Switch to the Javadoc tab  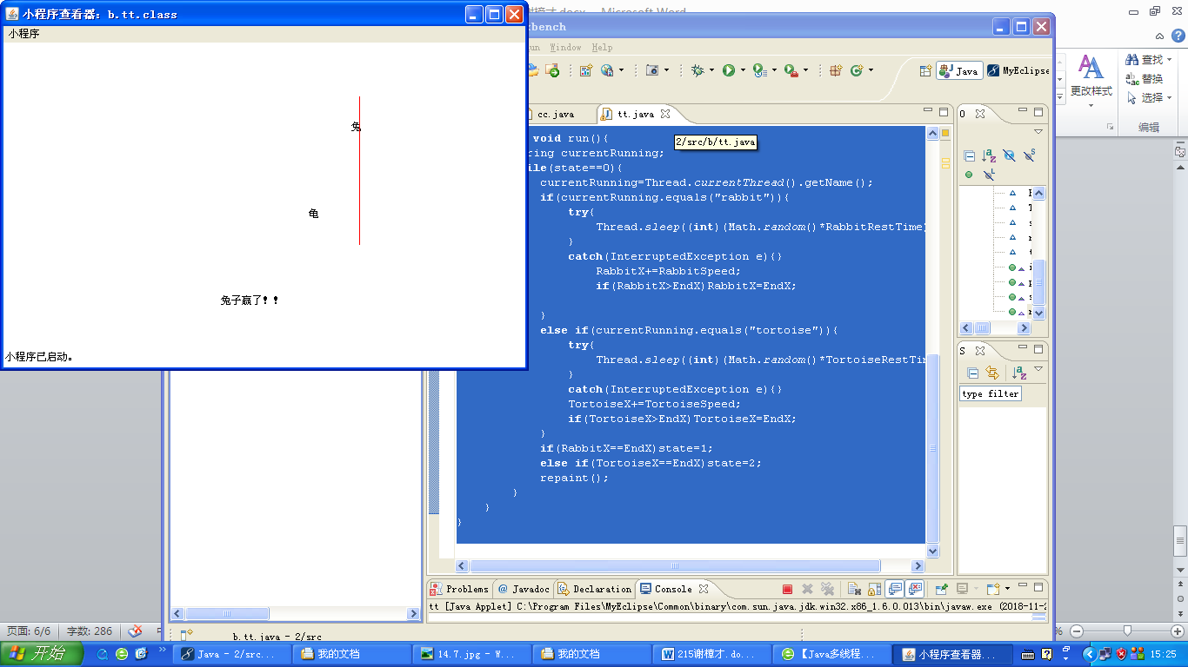(x=524, y=589)
